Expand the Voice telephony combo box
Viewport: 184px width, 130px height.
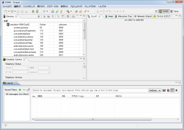click(20, 68)
